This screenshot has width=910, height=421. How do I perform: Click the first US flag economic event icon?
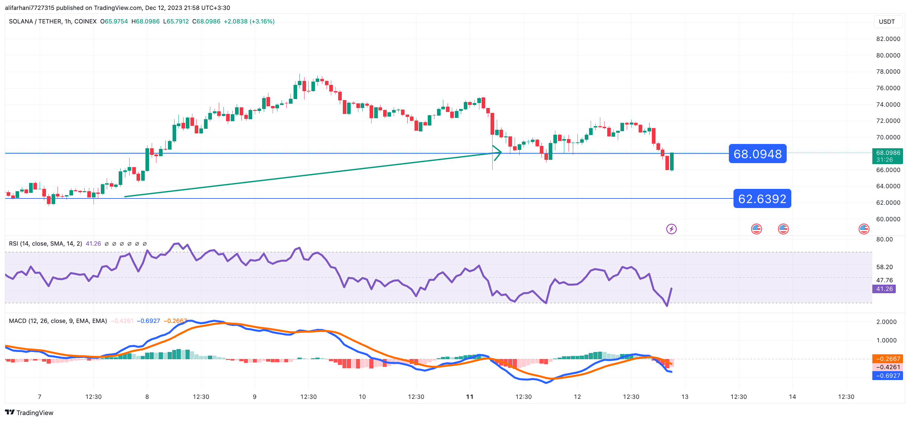point(756,229)
